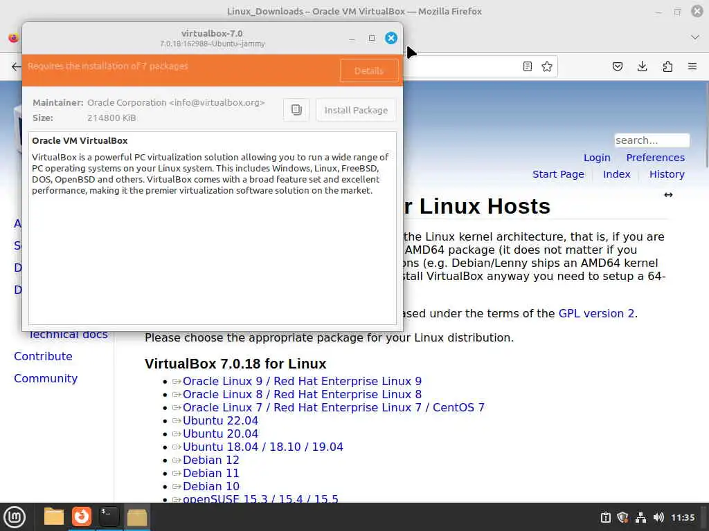The width and height of the screenshot is (709, 531).
Task: Open the Debian 11 download link
Action: (210, 473)
